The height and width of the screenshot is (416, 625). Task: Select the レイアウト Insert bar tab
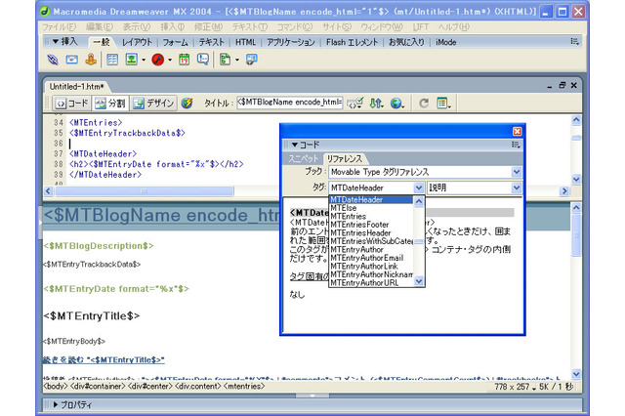click(137, 42)
